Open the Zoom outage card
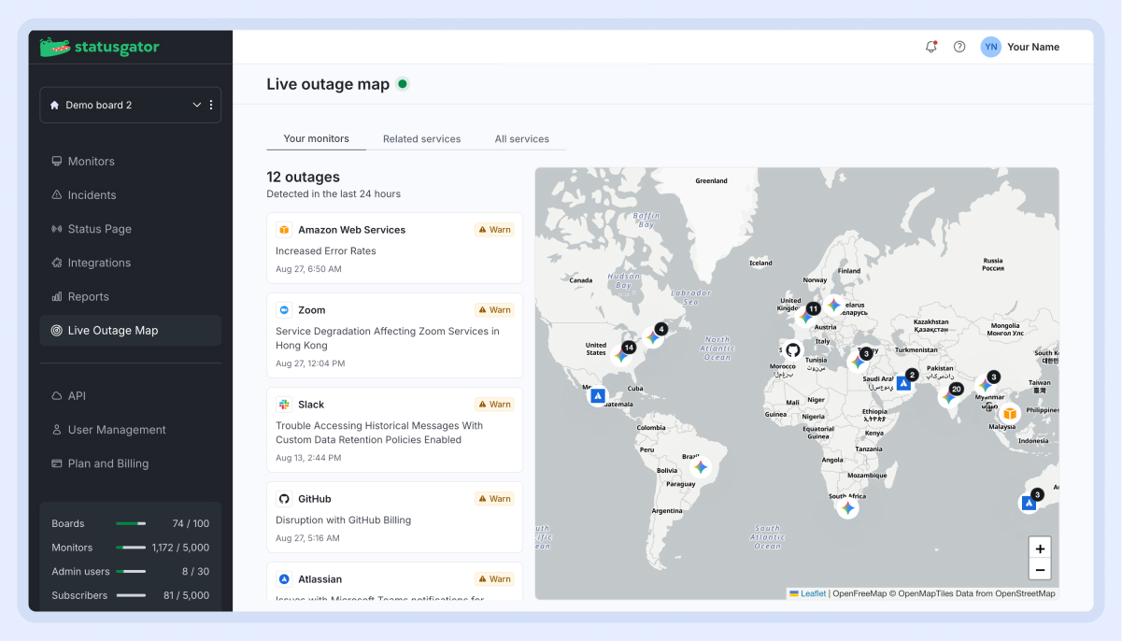The width and height of the screenshot is (1122, 641). point(394,335)
